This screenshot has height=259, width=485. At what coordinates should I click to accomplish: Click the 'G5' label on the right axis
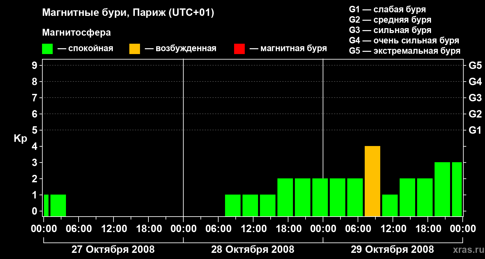pos(475,65)
